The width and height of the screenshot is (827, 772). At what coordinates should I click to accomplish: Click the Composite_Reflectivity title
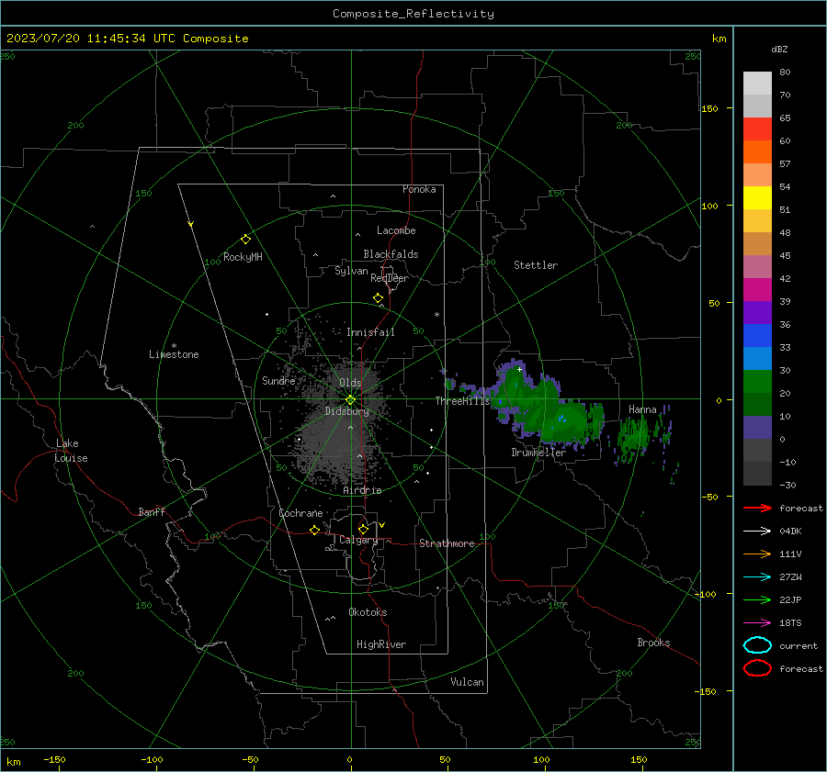413,14
